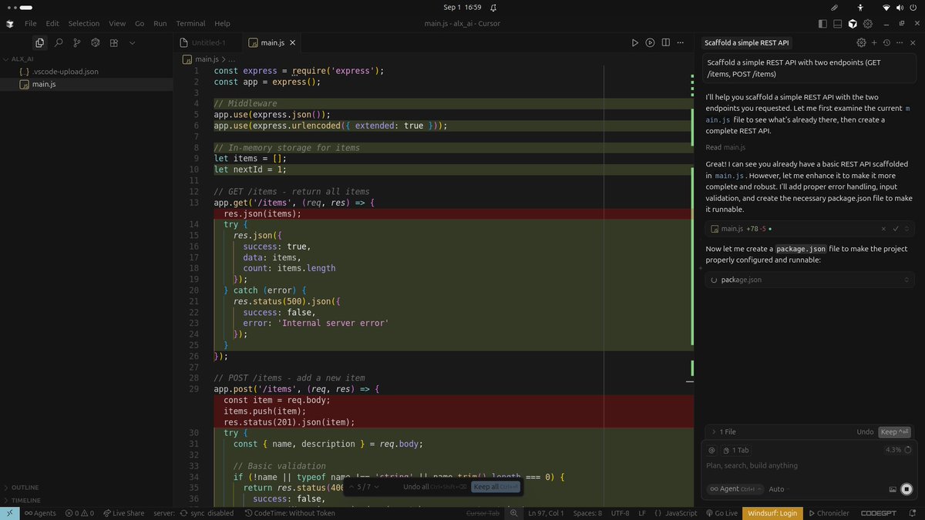Toggle primary sidebar visibility
Viewport: 925px width, 520px height.
823,24
